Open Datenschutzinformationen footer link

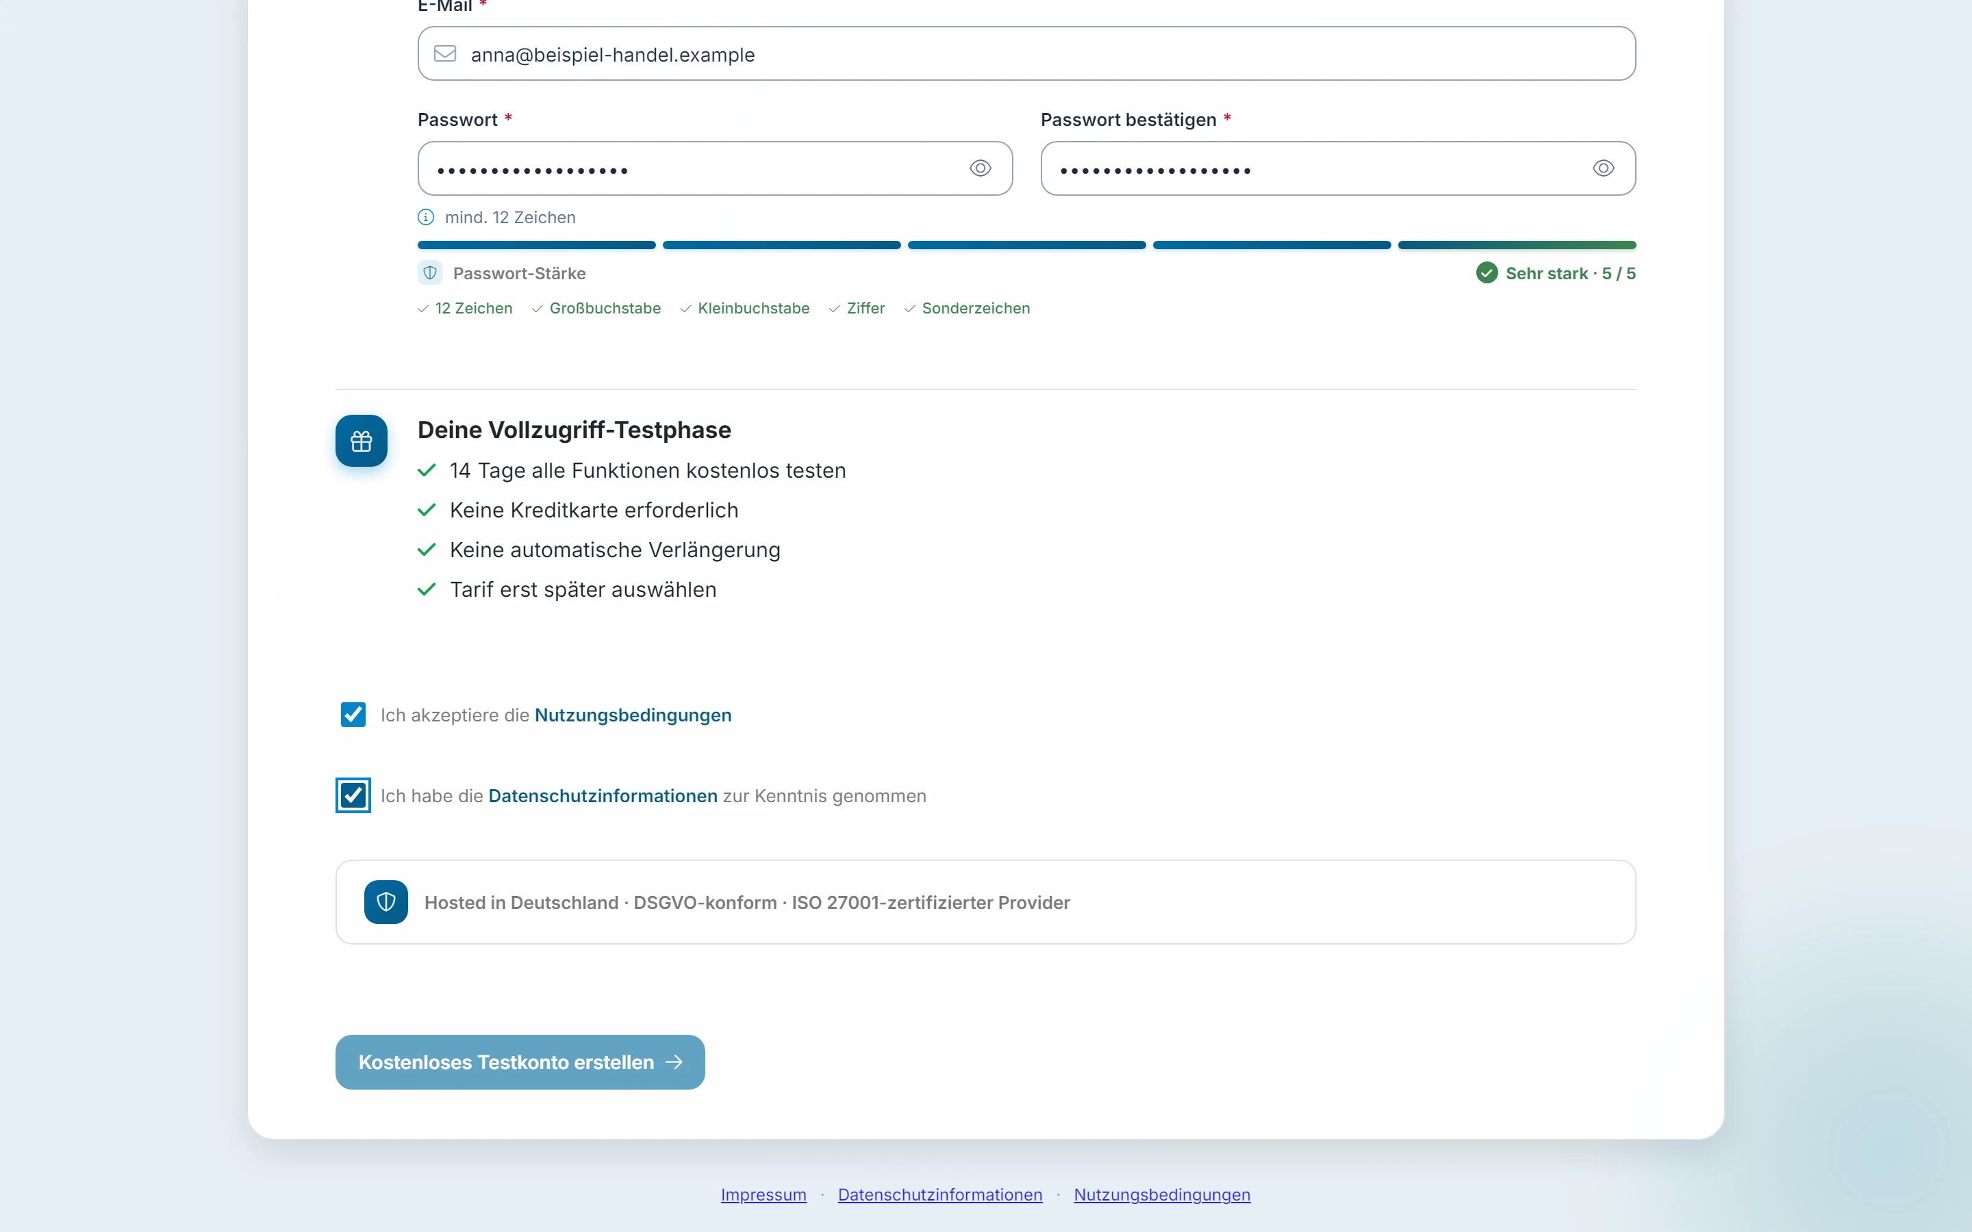(x=940, y=1194)
